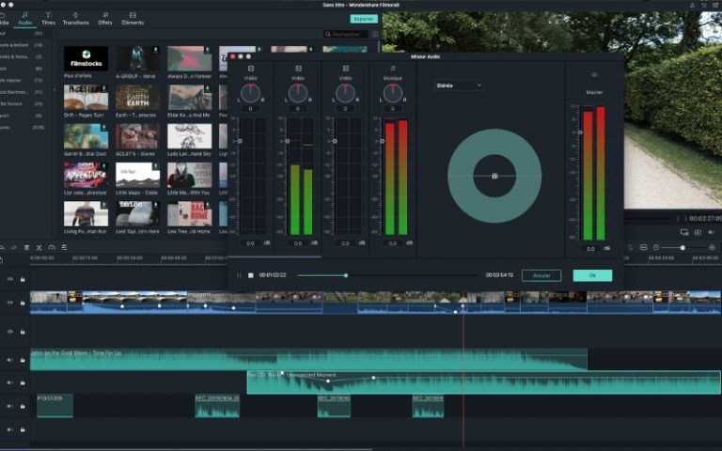Click the pan knob of the first Vidéo channel
Viewport: 722px width, 451px height.
pos(251,93)
